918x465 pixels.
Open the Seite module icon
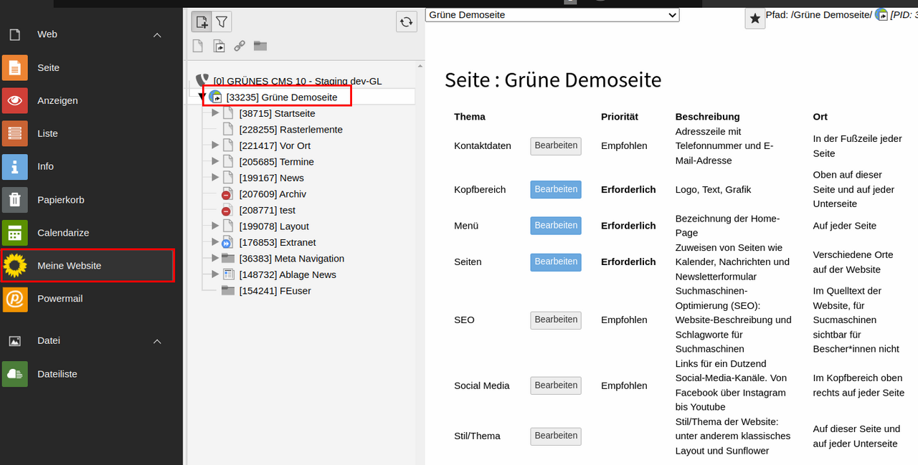(14, 68)
